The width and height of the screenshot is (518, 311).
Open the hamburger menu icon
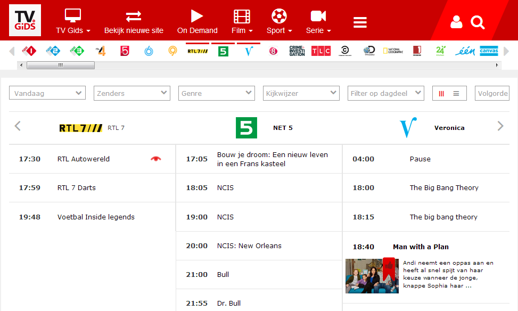pos(360,22)
